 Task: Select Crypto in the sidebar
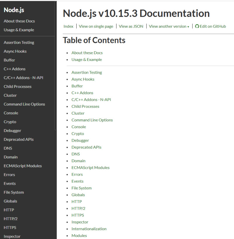point(10,122)
